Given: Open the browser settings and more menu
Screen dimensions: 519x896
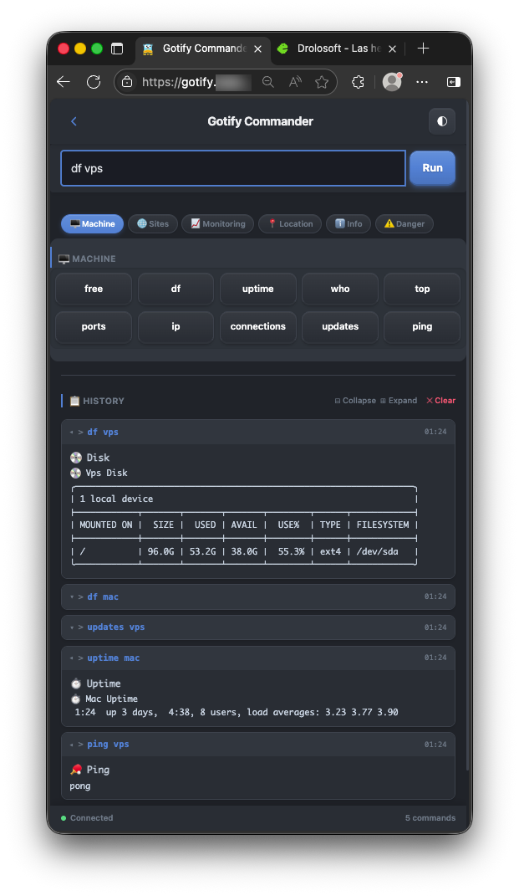Looking at the screenshot, I should tap(422, 82).
